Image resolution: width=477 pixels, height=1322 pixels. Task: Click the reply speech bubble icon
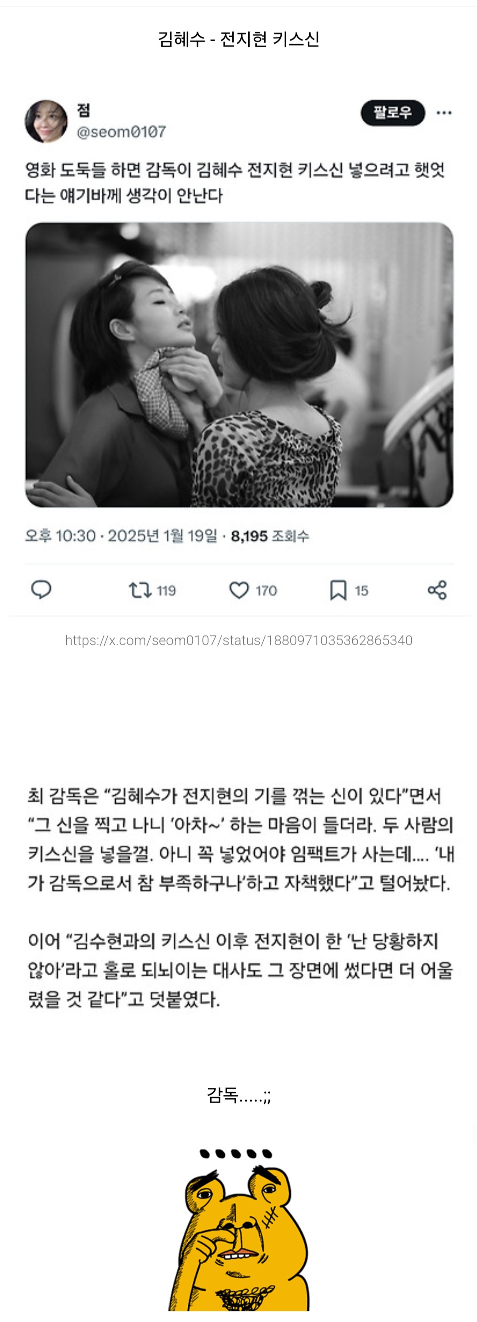pos(41,590)
